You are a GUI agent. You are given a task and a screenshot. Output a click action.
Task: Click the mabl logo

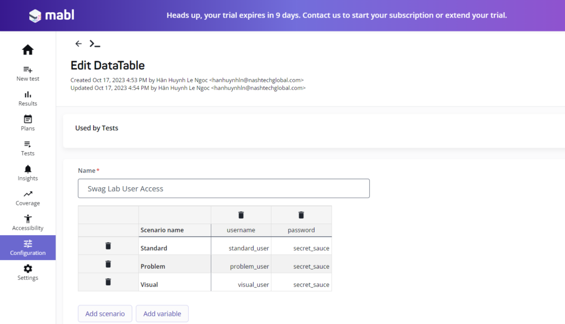50,15
